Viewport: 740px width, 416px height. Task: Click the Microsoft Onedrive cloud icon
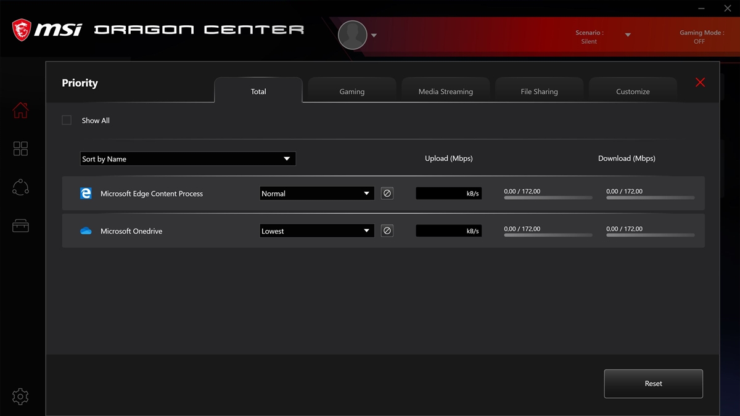pos(86,231)
